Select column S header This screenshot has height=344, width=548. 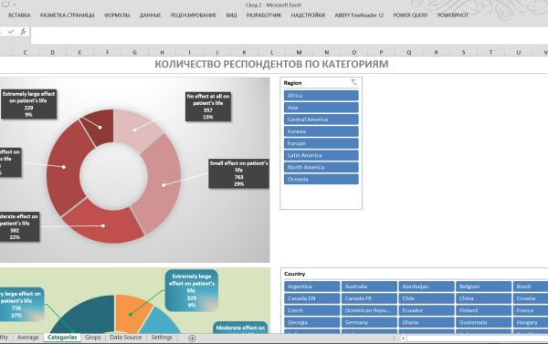[x=463, y=52]
